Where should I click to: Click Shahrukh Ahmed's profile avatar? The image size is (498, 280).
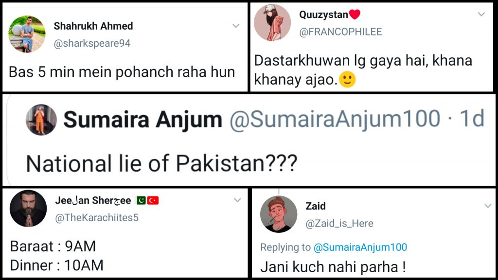click(x=28, y=35)
